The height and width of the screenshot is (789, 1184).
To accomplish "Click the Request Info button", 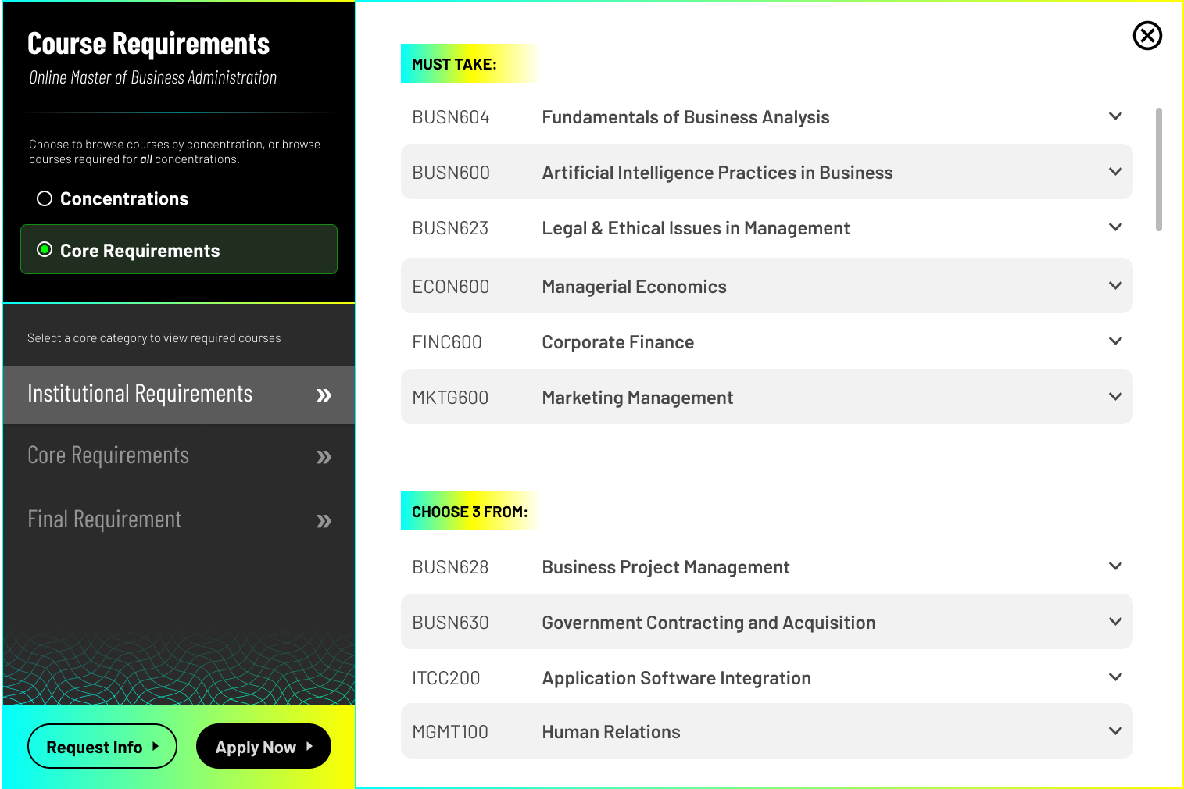I will tap(102, 747).
